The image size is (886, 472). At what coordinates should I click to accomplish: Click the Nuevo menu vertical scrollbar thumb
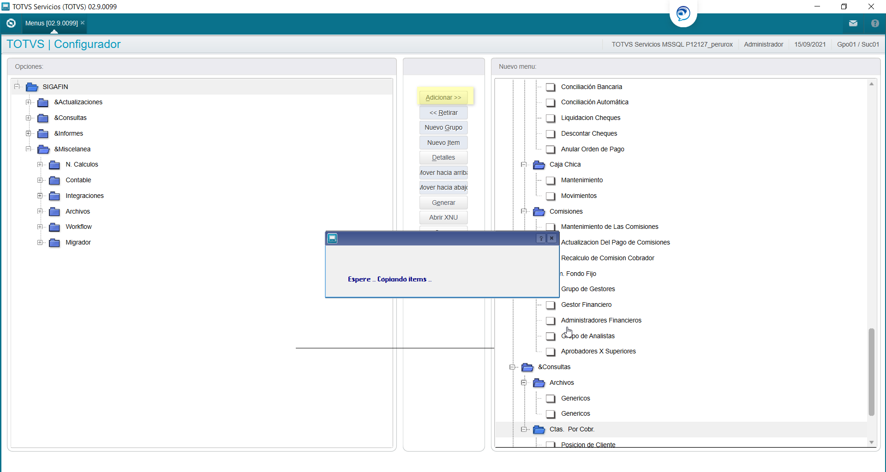pyautogui.click(x=871, y=372)
